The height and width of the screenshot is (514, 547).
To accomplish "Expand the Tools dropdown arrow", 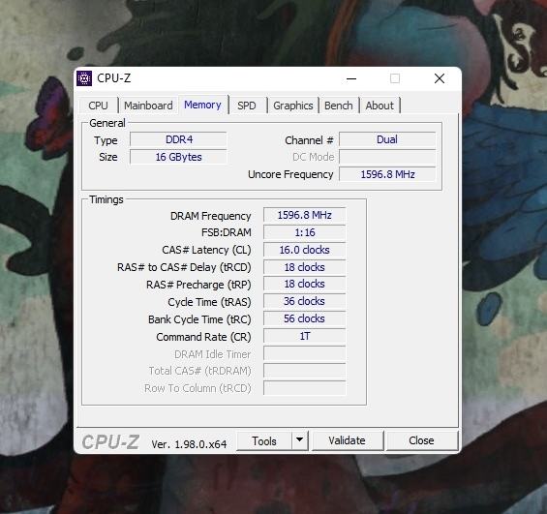I will (300, 440).
